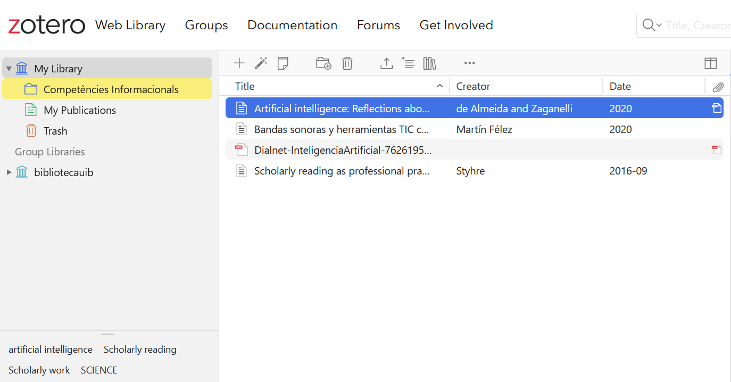Filter by the Scholarly work tag
Screen dimensions: 731x382
click(39, 370)
